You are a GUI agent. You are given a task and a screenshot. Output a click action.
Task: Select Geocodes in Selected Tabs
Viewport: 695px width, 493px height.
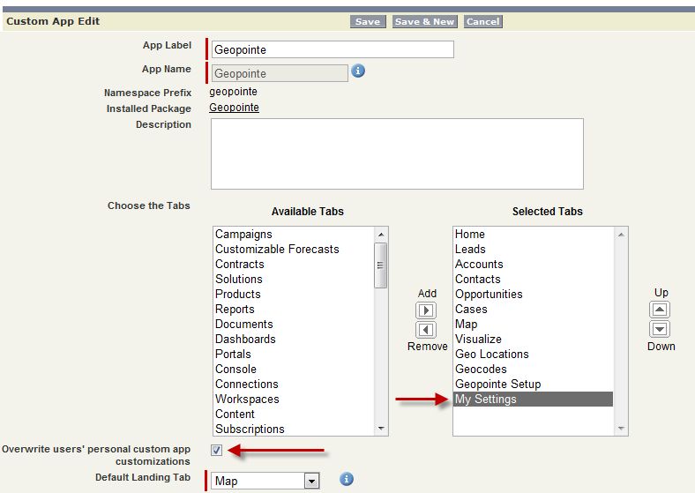click(x=534, y=370)
